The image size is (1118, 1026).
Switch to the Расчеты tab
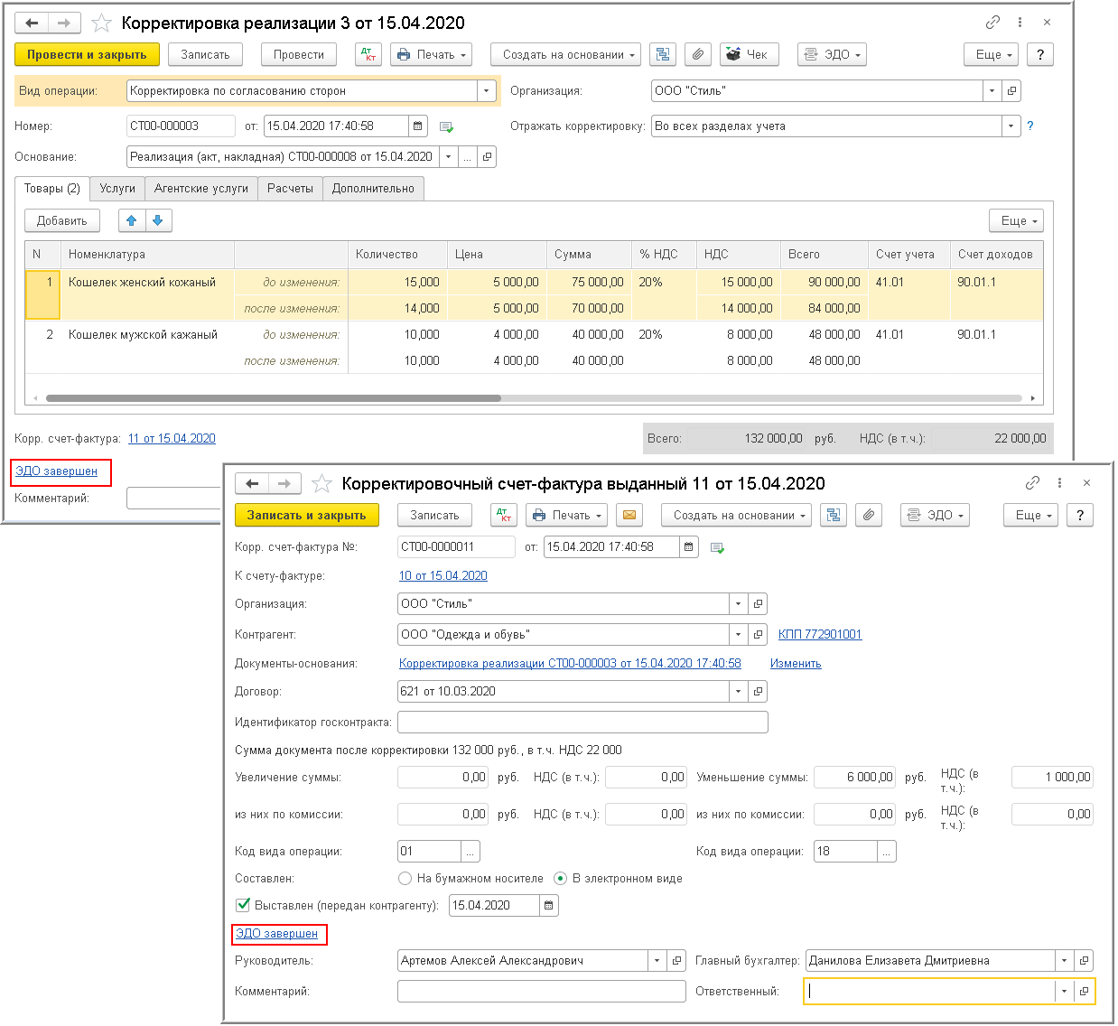(290, 189)
